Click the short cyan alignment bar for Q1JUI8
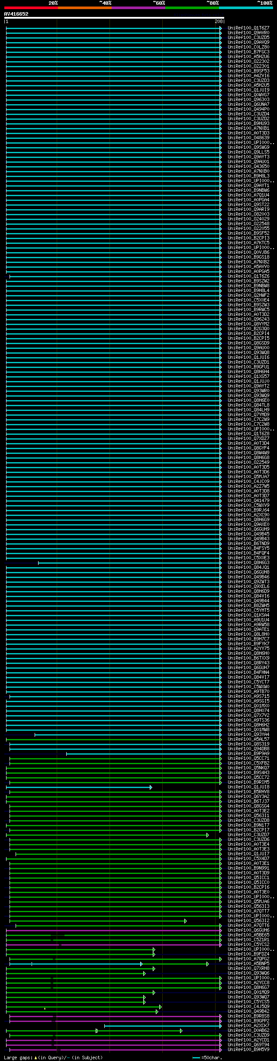Viewport: 277px width, 1061px height. tap(79, 787)
